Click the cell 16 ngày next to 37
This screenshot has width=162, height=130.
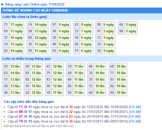[x=17, y=38]
